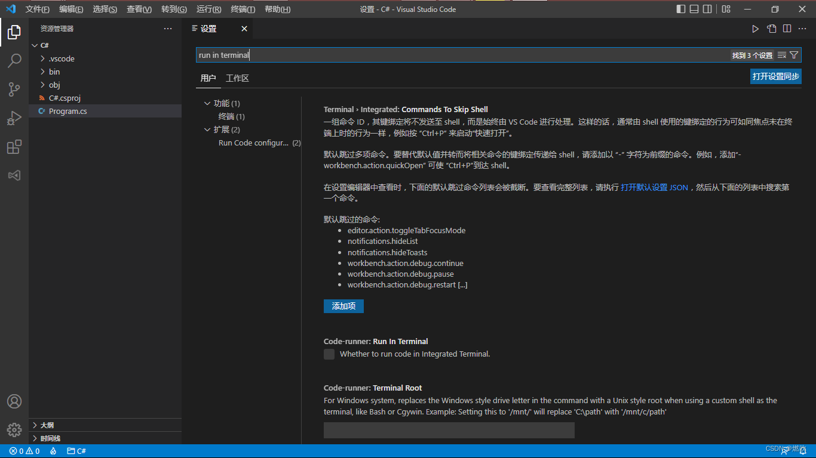
Task: Click errors and warnings status indicator
Action: click(24, 451)
